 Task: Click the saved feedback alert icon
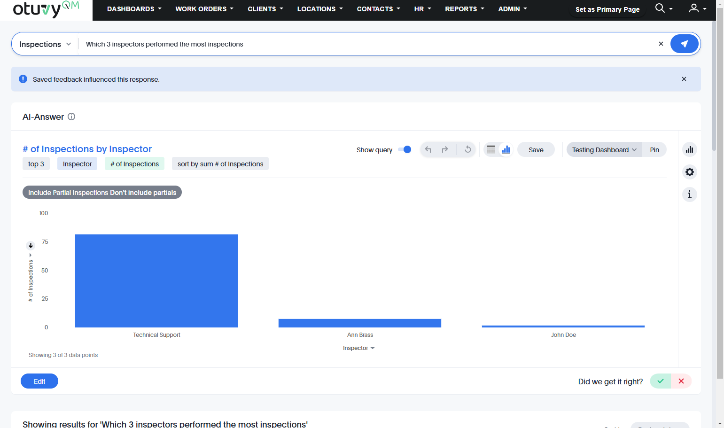[23, 79]
